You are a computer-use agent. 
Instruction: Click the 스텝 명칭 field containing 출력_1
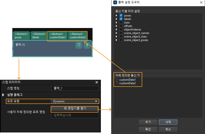pyautogui.click(x=75, y=88)
